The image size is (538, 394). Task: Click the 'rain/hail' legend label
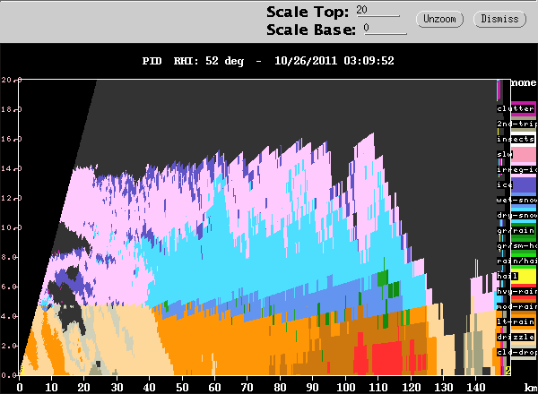click(516, 261)
